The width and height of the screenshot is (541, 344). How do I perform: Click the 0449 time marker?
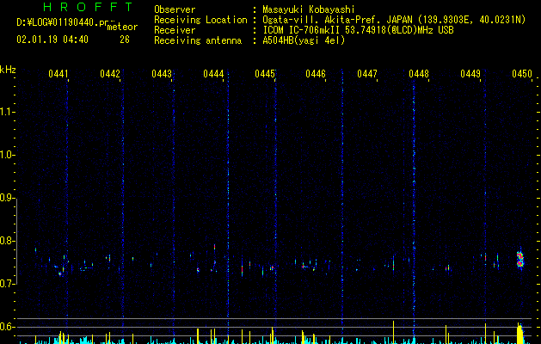(x=470, y=73)
